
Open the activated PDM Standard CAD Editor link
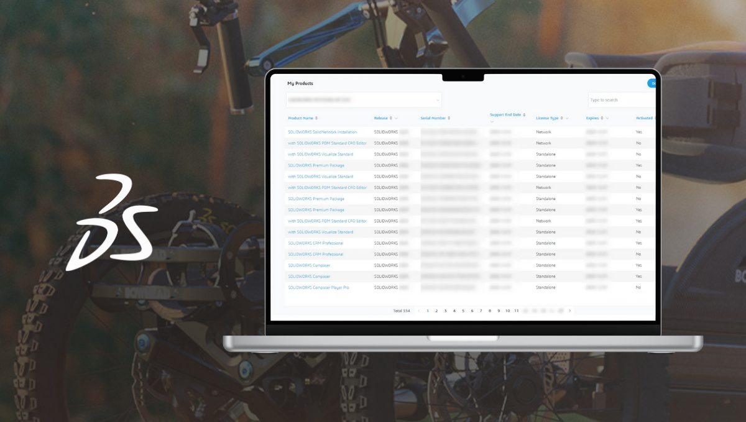327,221
